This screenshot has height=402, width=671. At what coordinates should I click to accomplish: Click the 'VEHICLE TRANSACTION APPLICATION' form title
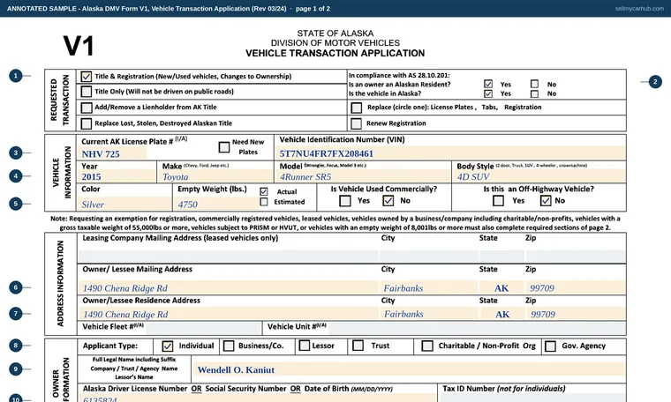[335, 54]
